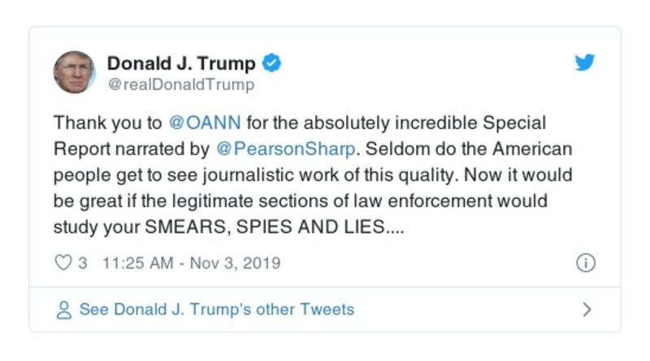Screen dimensions: 650x361
Task: Click the blue verified badge
Action: pyautogui.click(x=273, y=63)
